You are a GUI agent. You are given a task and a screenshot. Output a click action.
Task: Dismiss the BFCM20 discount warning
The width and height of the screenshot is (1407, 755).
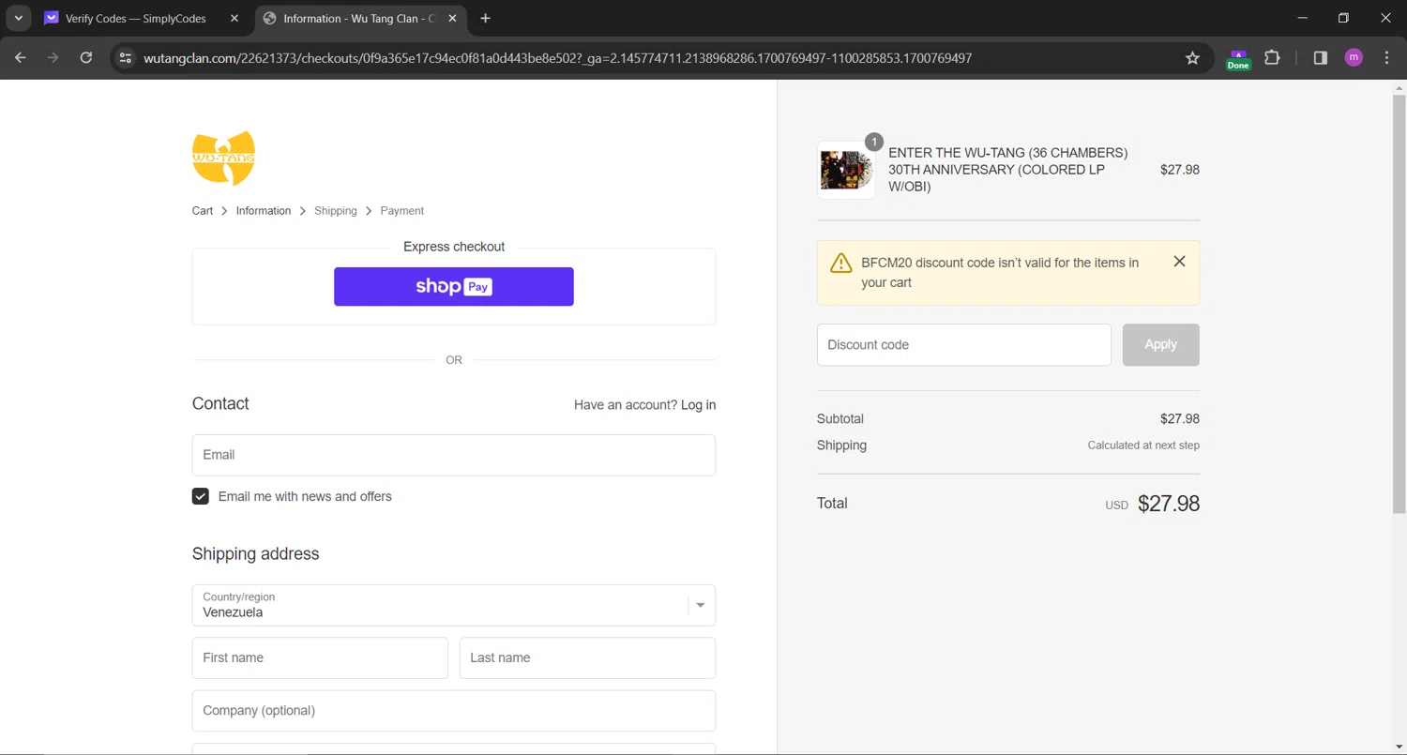1179,262
